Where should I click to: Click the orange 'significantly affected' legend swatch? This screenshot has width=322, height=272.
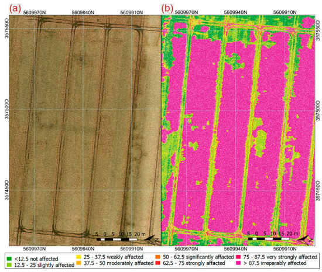[158, 257]
